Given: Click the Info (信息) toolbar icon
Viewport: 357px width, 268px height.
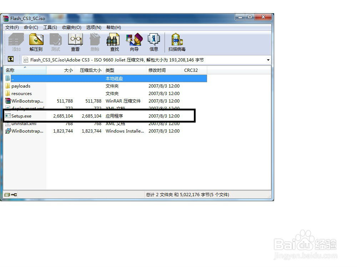Looking at the screenshot, I should click(x=154, y=42).
